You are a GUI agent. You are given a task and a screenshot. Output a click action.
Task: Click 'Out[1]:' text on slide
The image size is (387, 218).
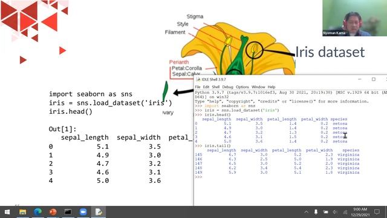point(62,129)
